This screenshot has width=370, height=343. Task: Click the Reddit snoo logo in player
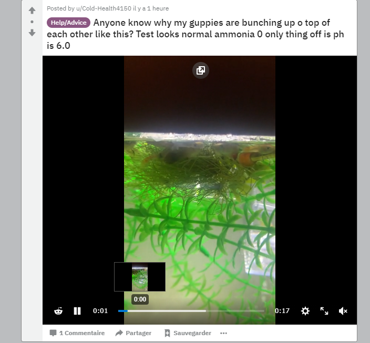[58, 311]
